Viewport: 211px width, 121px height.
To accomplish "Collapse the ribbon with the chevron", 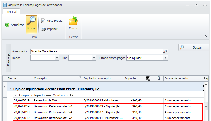I will pos(205,36).
